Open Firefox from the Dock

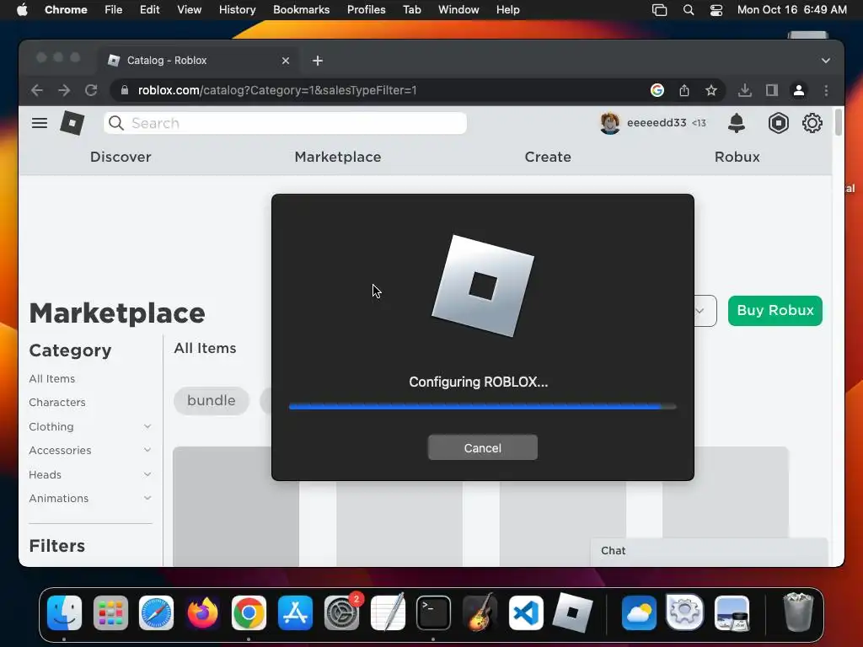202,613
